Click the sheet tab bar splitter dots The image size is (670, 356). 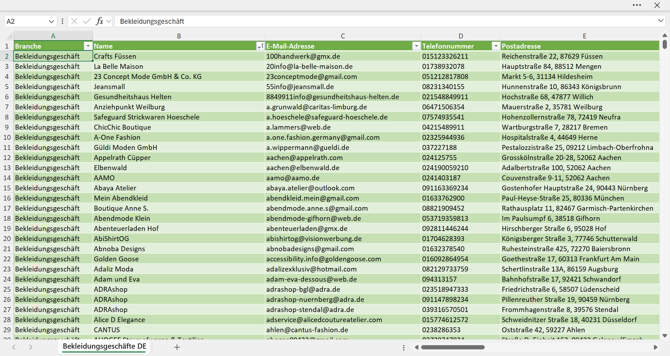click(404, 348)
